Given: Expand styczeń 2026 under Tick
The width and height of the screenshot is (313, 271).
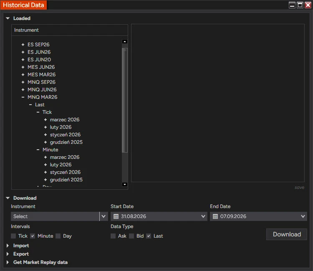Looking at the screenshot, I should coord(45,135).
